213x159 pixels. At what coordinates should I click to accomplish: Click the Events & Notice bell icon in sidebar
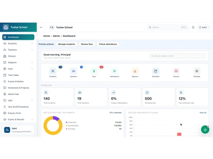pos(5,81)
